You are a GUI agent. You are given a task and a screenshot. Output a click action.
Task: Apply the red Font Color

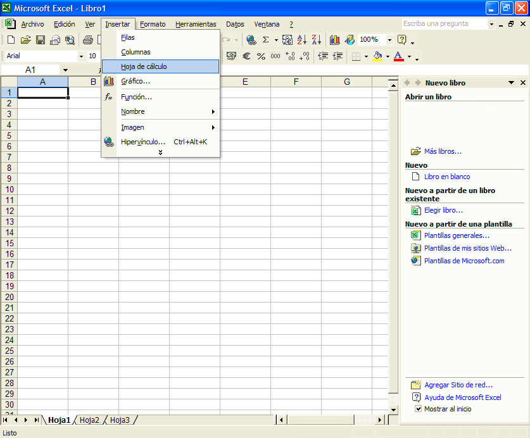point(399,56)
